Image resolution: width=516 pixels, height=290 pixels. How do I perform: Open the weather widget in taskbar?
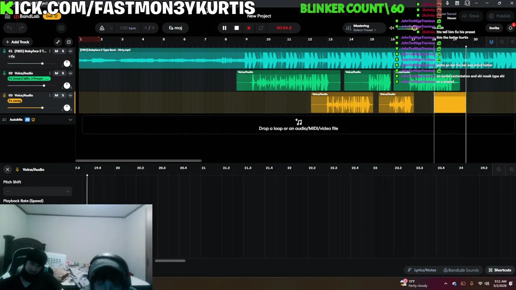[x=413, y=283]
